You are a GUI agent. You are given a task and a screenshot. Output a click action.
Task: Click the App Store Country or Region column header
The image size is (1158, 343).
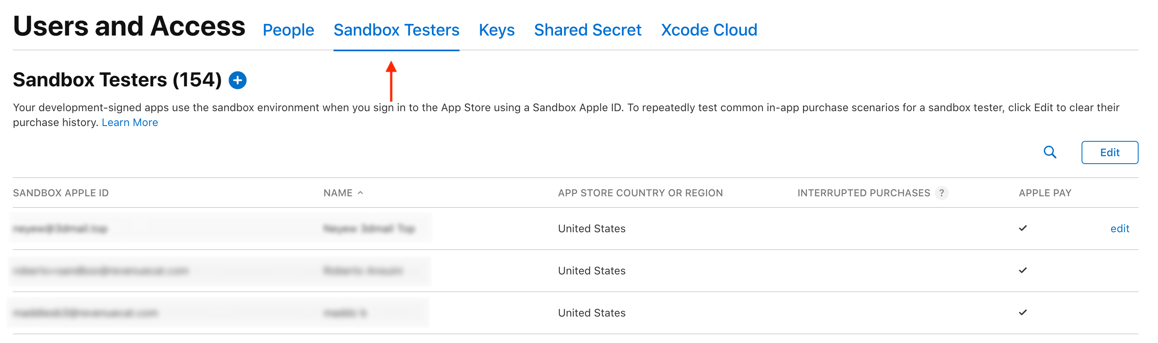640,193
